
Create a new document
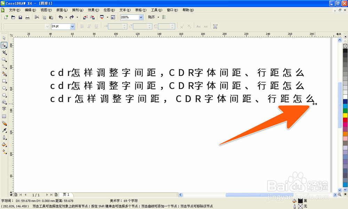(x=6, y=17)
